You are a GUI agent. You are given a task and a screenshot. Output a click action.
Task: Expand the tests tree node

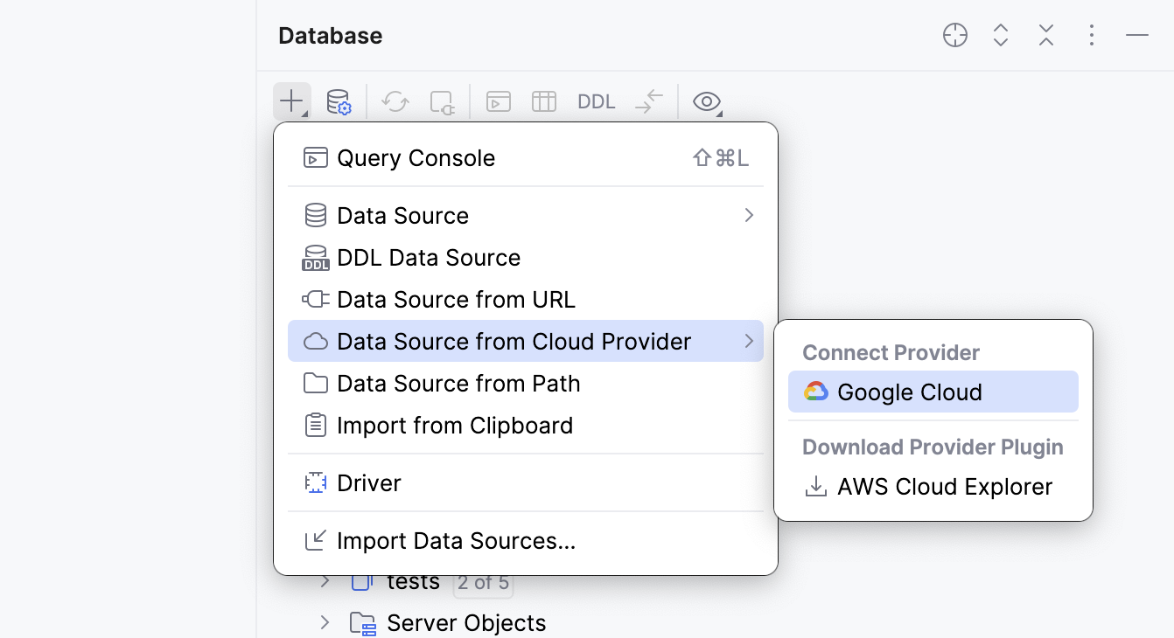coord(325,581)
